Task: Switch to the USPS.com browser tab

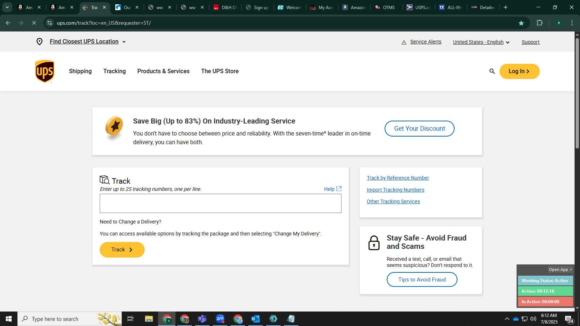Action: (x=418, y=7)
